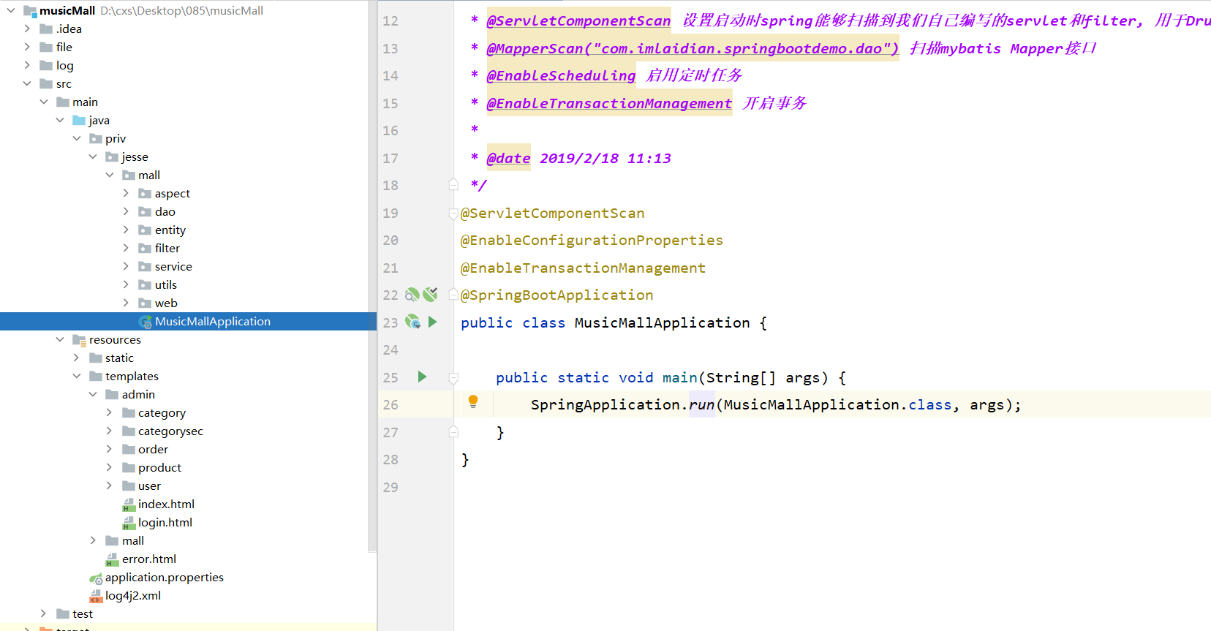Select the error.html file icon

point(113,559)
